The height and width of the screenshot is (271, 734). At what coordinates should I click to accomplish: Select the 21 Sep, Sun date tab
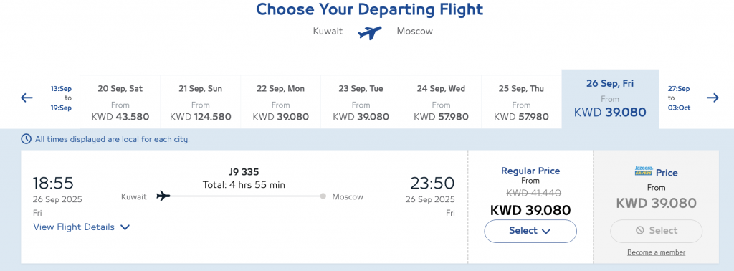(201, 102)
